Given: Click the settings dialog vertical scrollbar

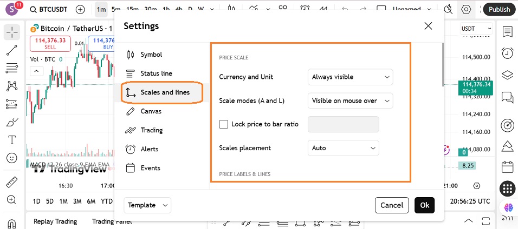Looking at the screenshot, I should pos(443,65).
